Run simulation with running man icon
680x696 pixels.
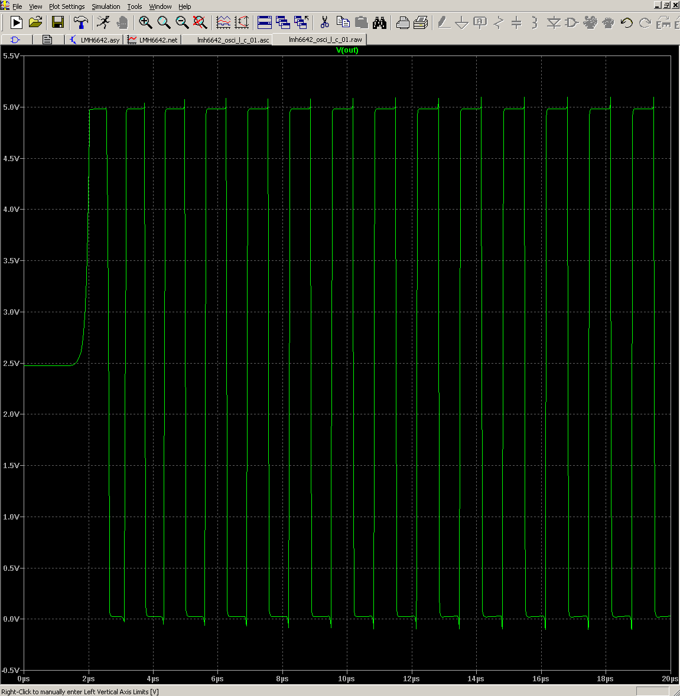pos(103,22)
